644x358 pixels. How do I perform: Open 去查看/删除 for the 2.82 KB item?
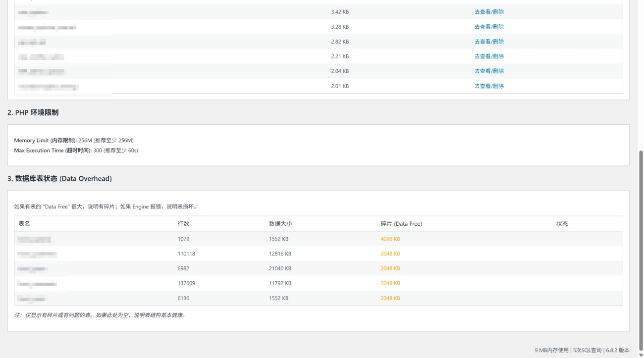(x=489, y=42)
